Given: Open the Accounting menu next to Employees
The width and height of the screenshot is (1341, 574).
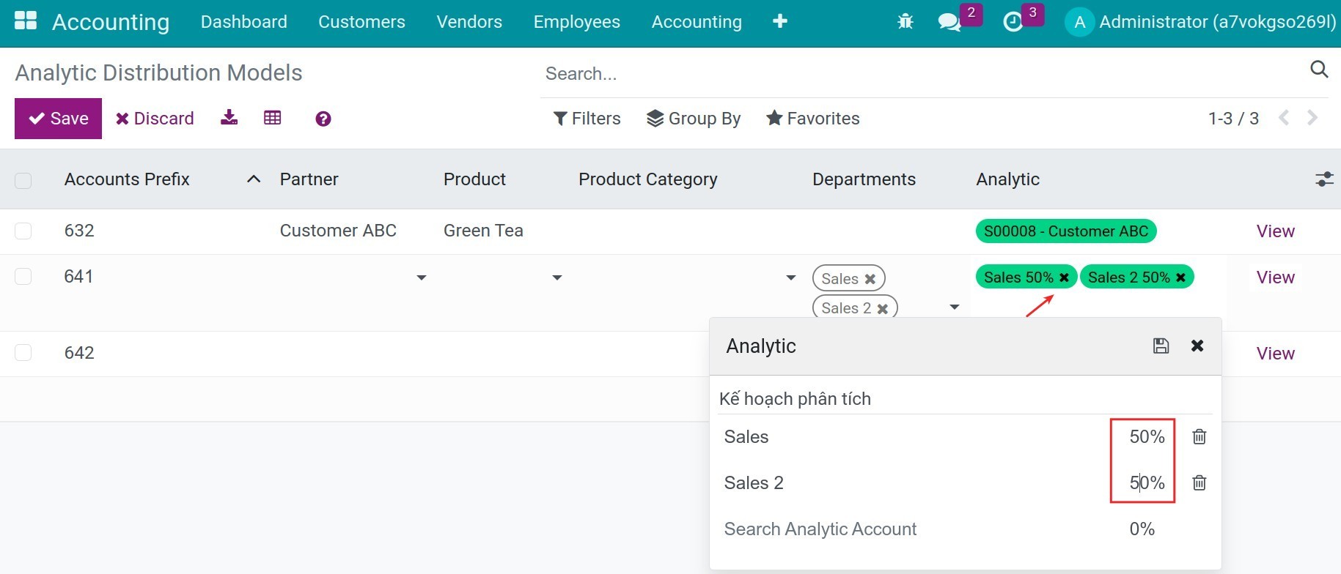Looking at the screenshot, I should coord(697,22).
